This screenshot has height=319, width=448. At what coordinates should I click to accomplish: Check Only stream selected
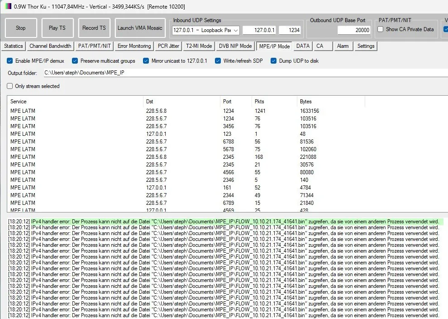(10, 86)
